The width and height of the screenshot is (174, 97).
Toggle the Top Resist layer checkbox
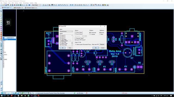pos(61,39)
